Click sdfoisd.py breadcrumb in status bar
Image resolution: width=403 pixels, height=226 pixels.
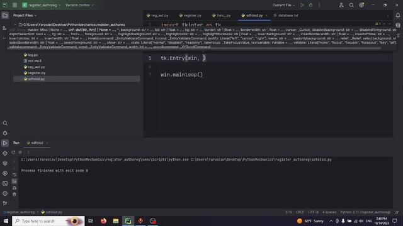(52, 212)
